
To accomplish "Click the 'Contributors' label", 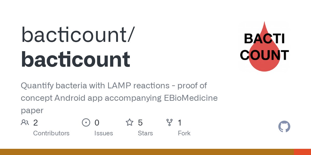I will pos(51,133).
